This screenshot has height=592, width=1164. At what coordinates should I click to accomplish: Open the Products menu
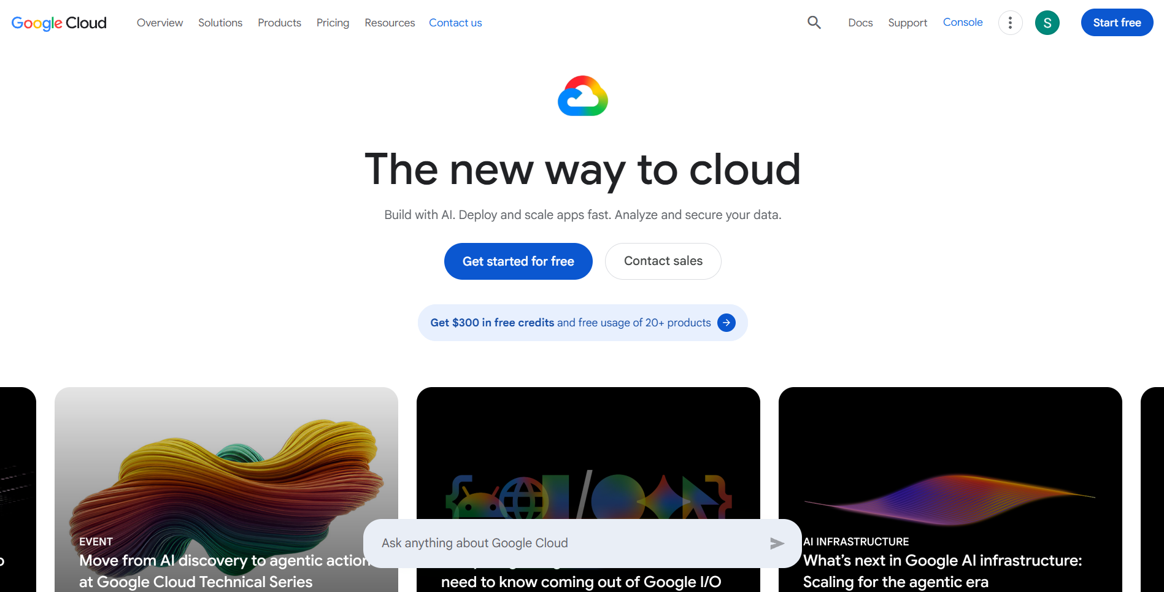279,23
